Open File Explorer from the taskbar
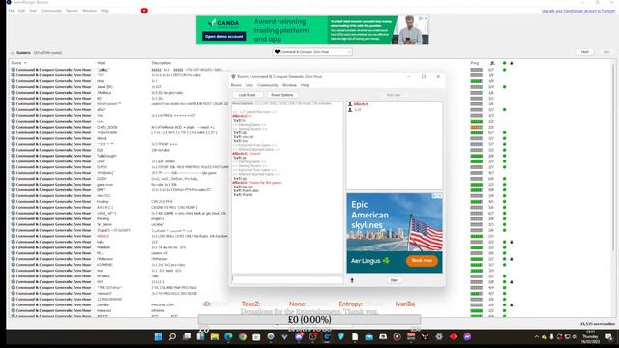This screenshot has width=619, height=348. click(215, 336)
